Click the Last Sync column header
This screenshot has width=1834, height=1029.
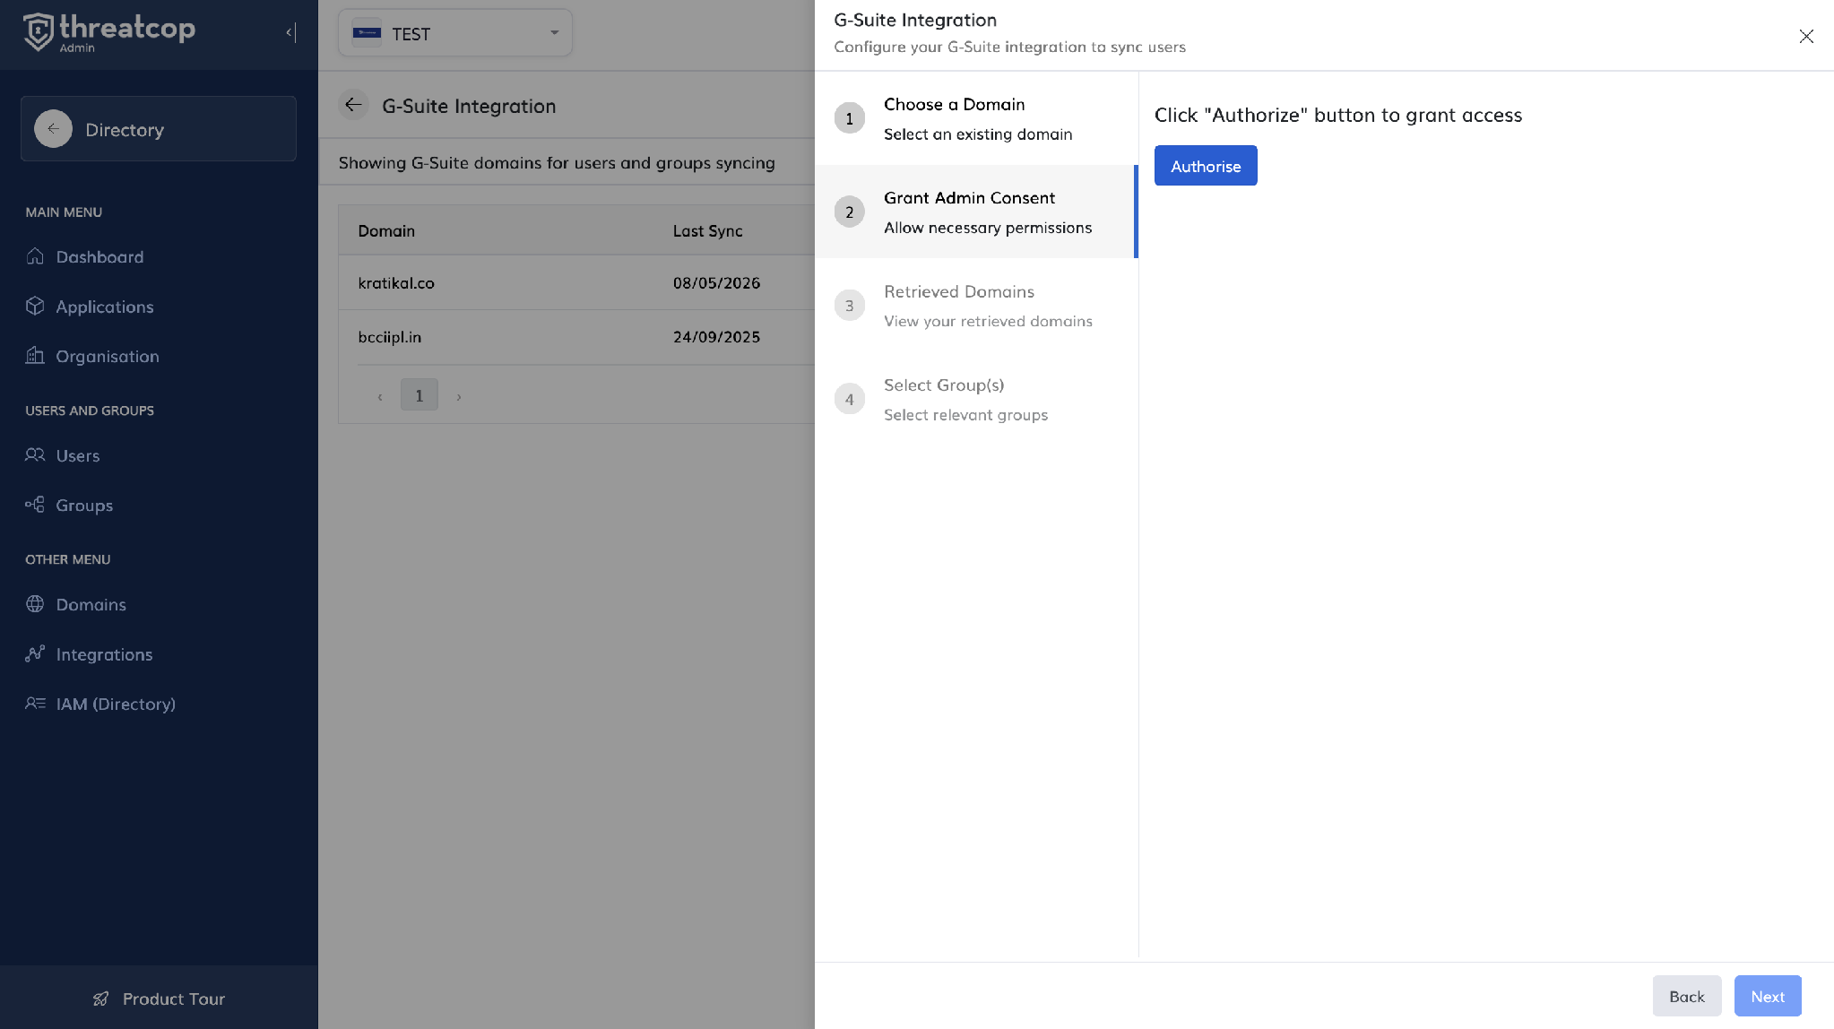pos(708,230)
